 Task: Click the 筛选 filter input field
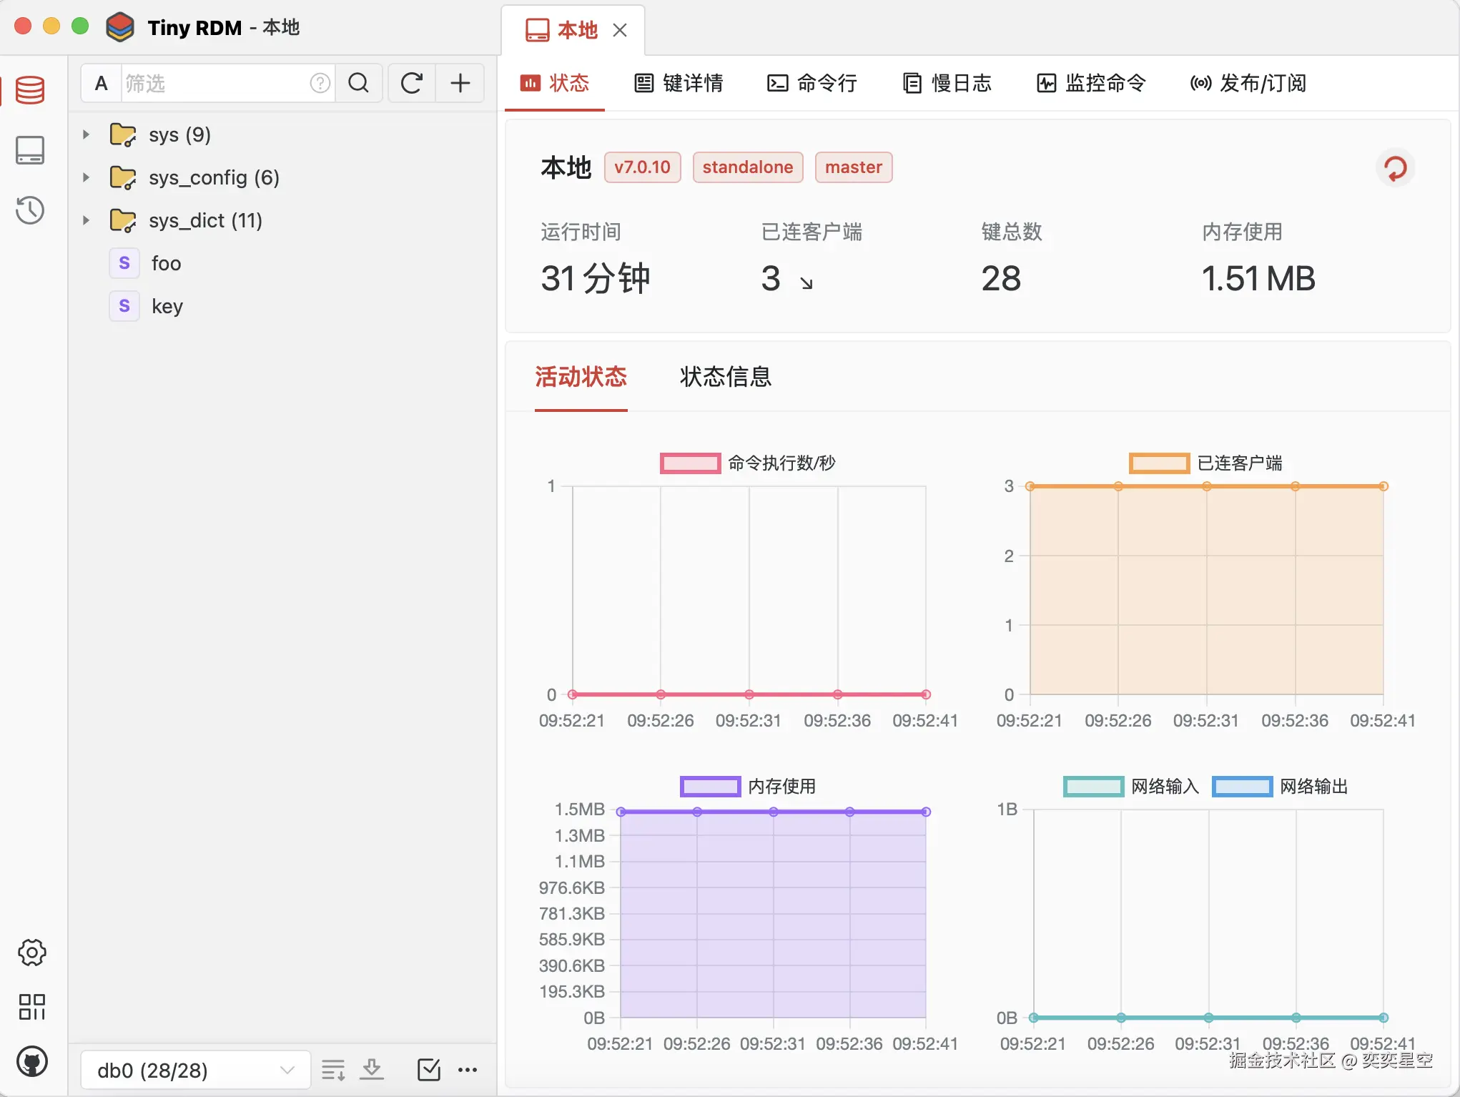click(214, 84)
